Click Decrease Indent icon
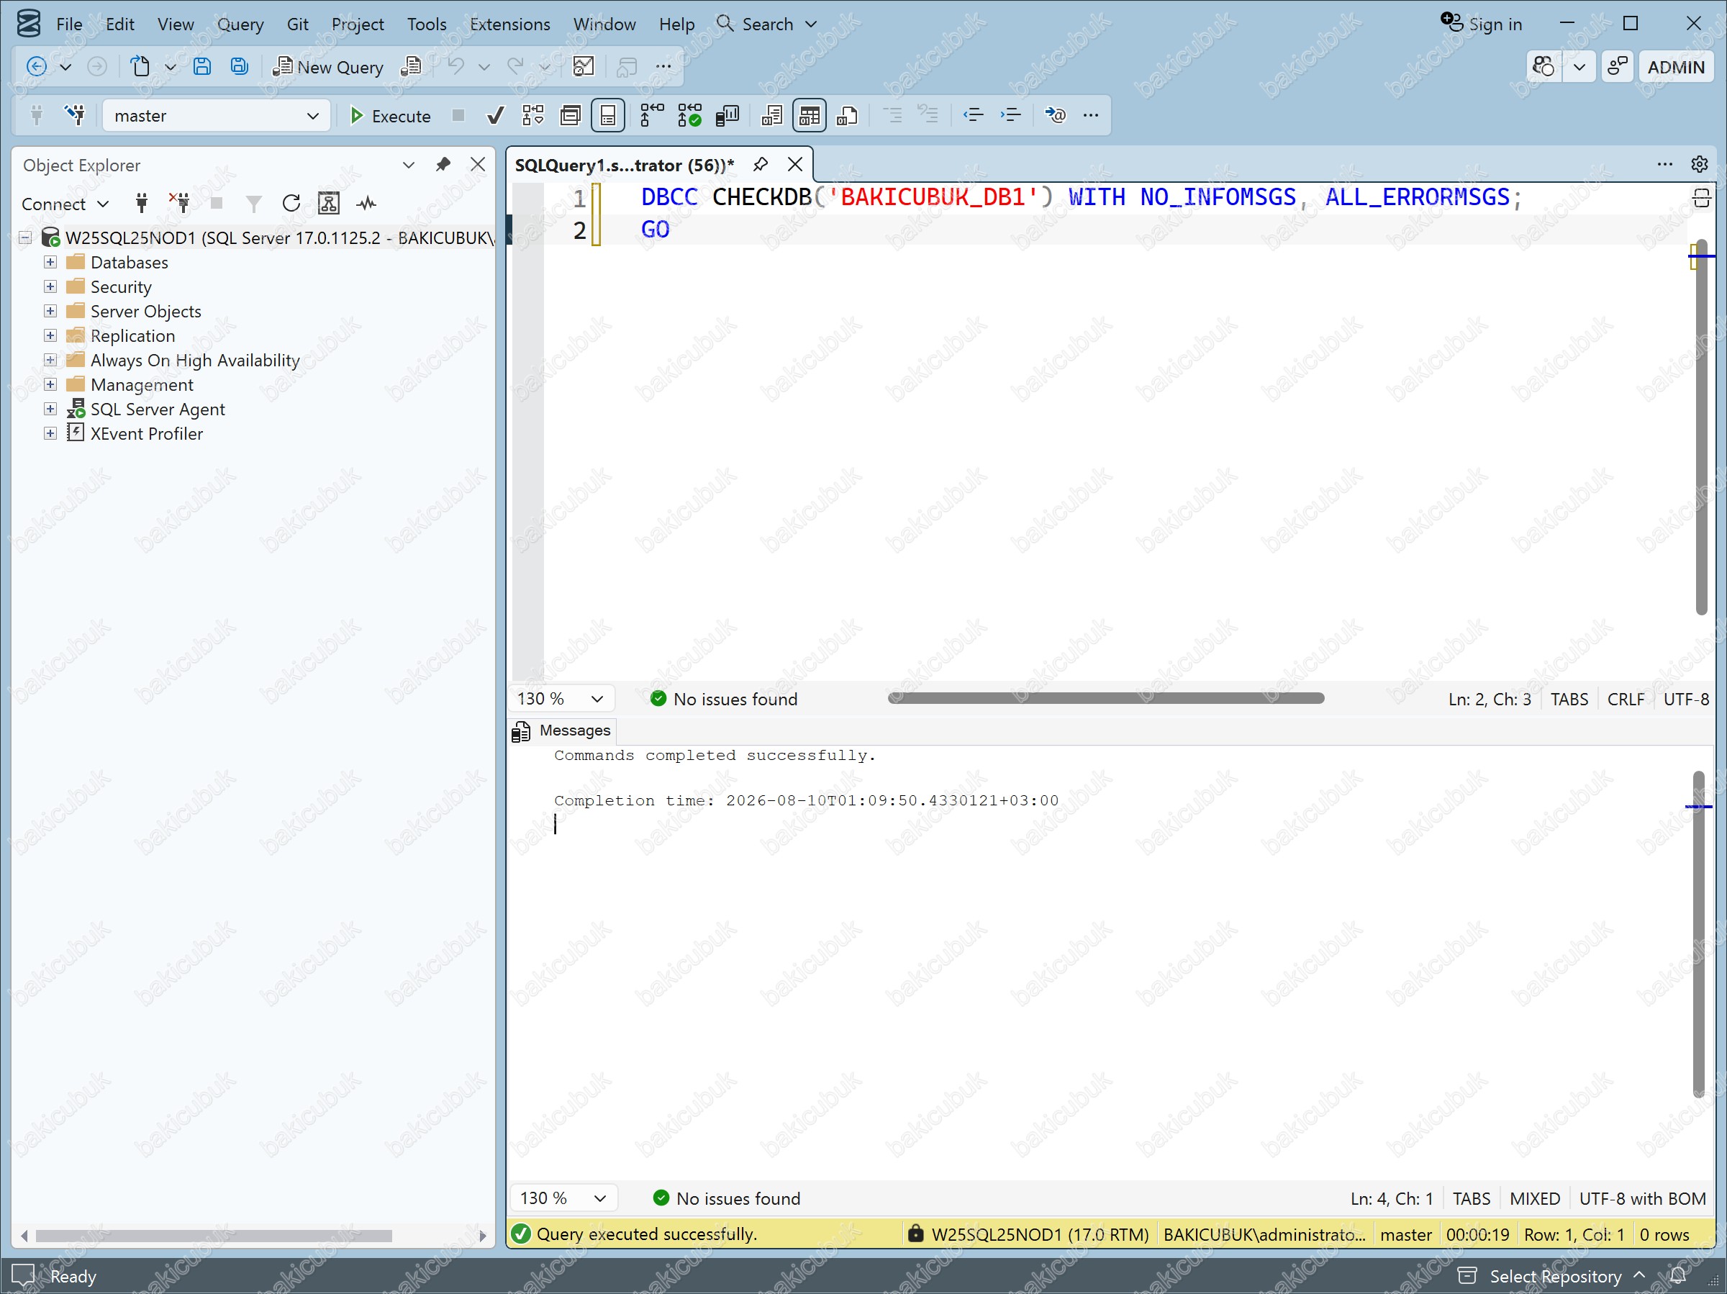The height and width of the screenshot is (1294, 1727). point(973,116)
